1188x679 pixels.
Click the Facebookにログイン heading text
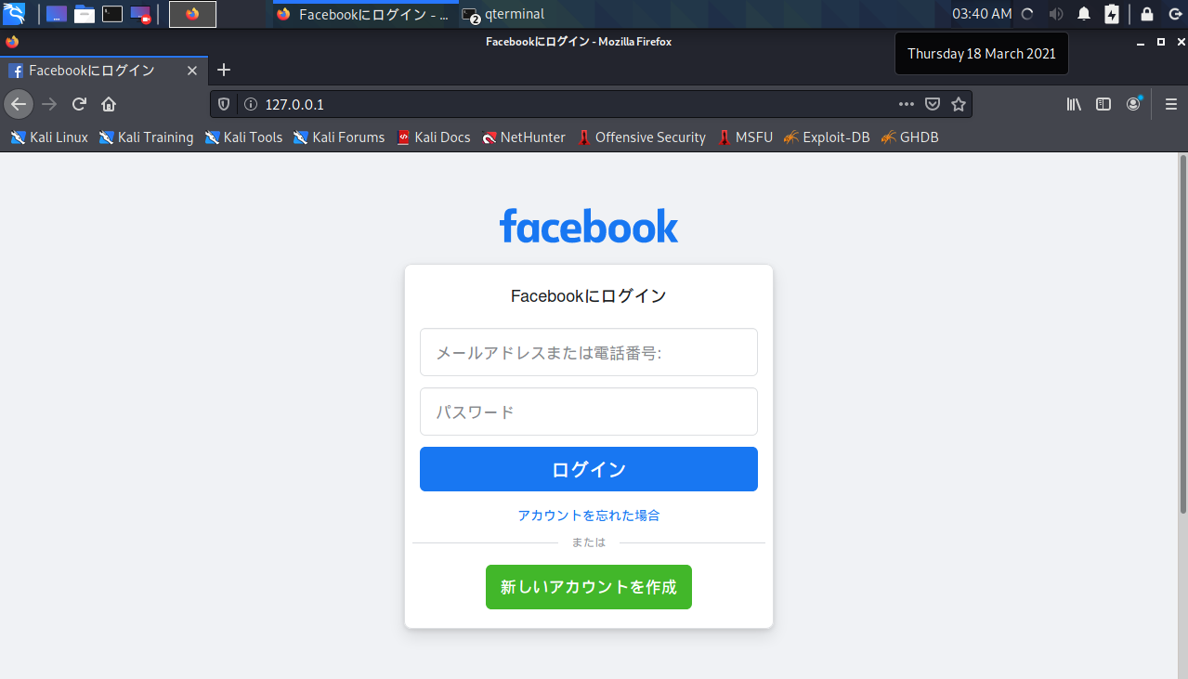(589, 296)
